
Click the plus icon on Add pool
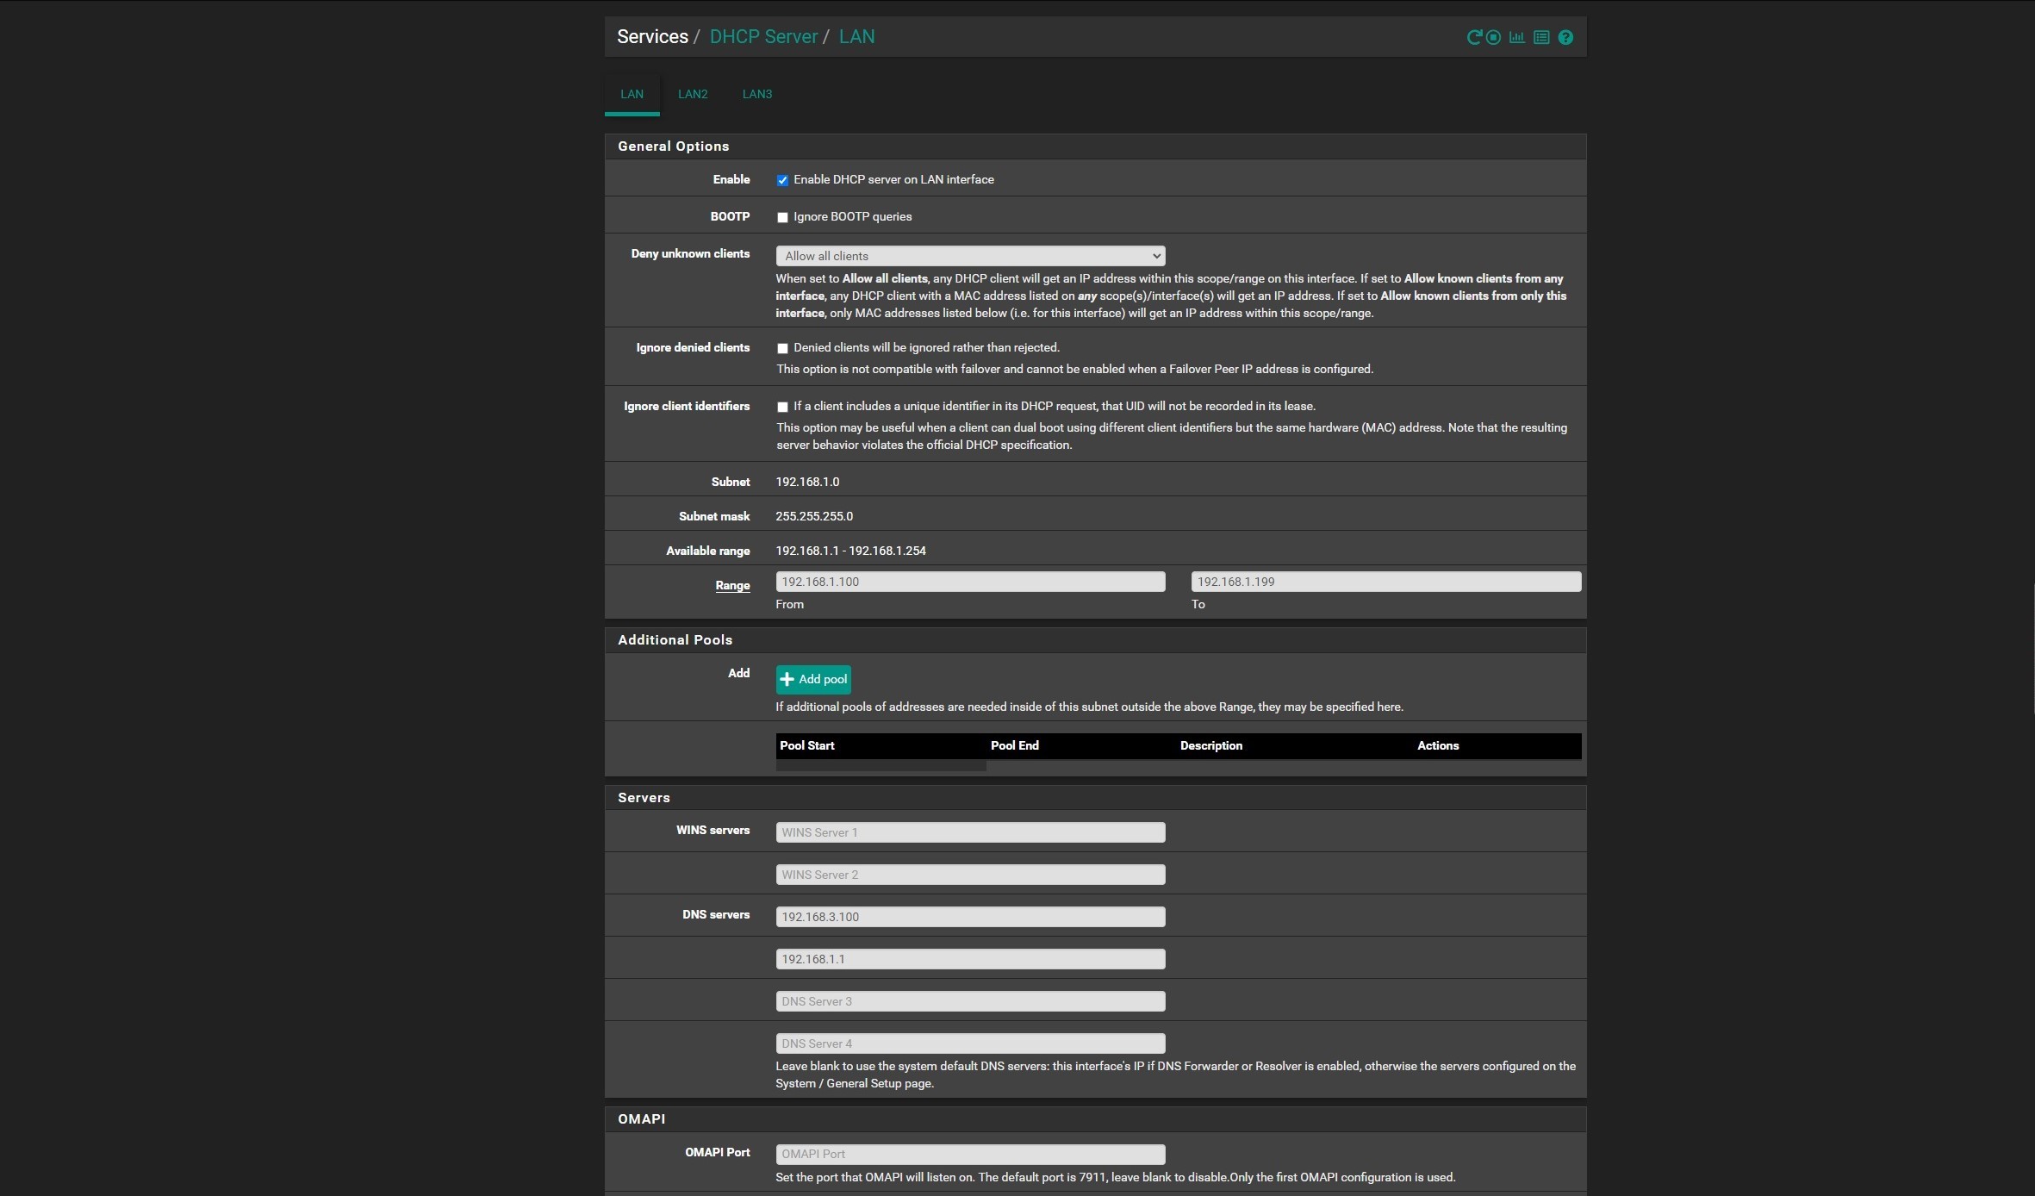(787, 679)
